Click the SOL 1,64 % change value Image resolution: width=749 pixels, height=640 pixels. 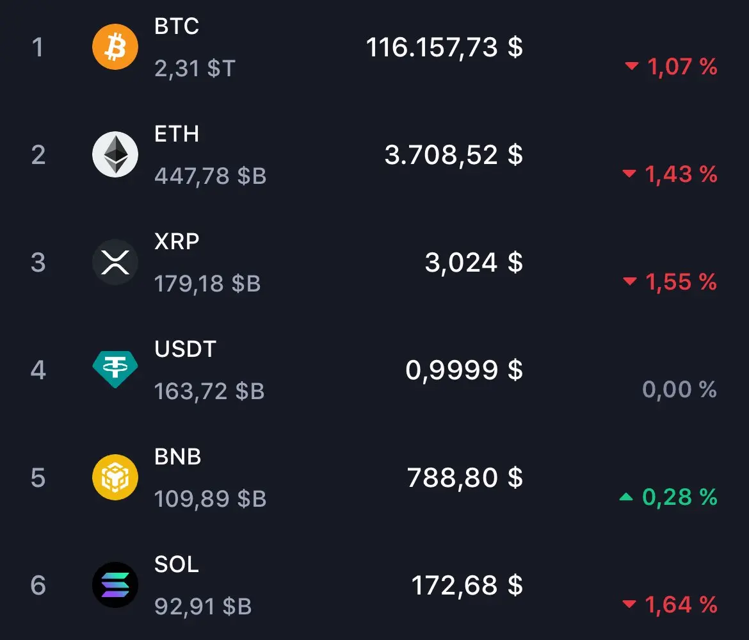(x=681, y=605)
